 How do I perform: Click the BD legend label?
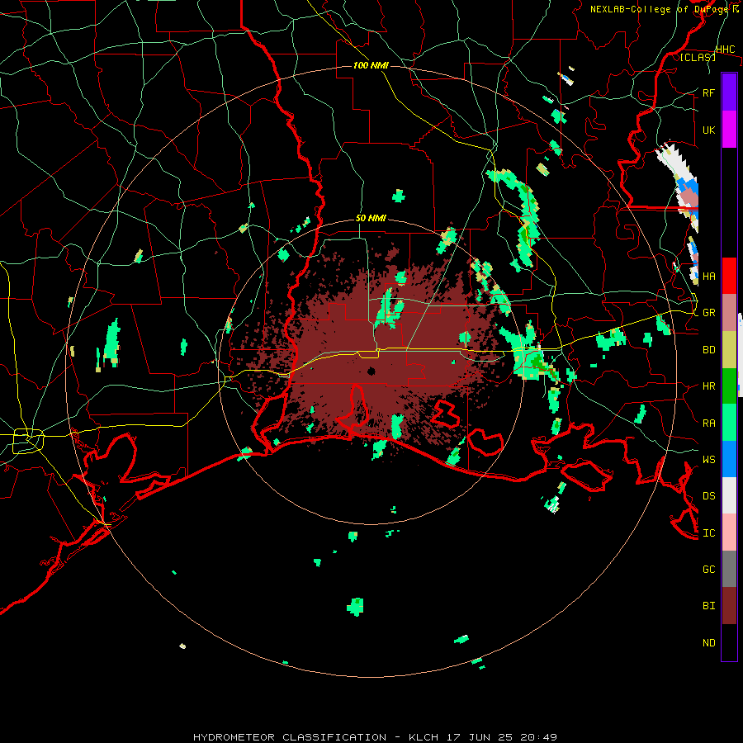(x=708, y=350)
